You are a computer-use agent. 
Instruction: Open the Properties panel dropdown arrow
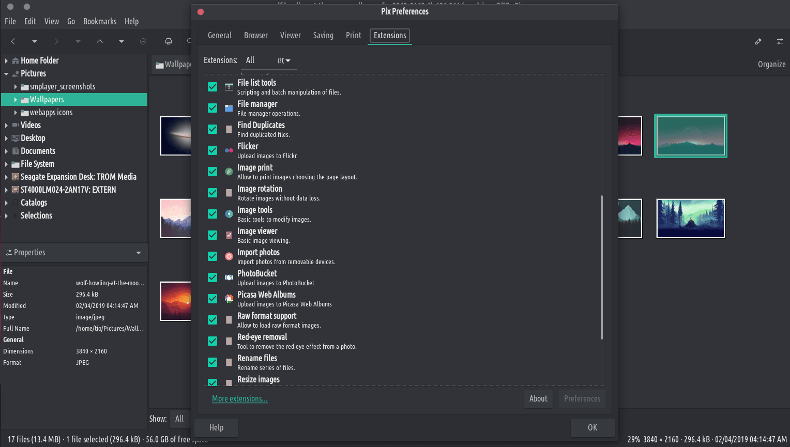coord(139,253)
